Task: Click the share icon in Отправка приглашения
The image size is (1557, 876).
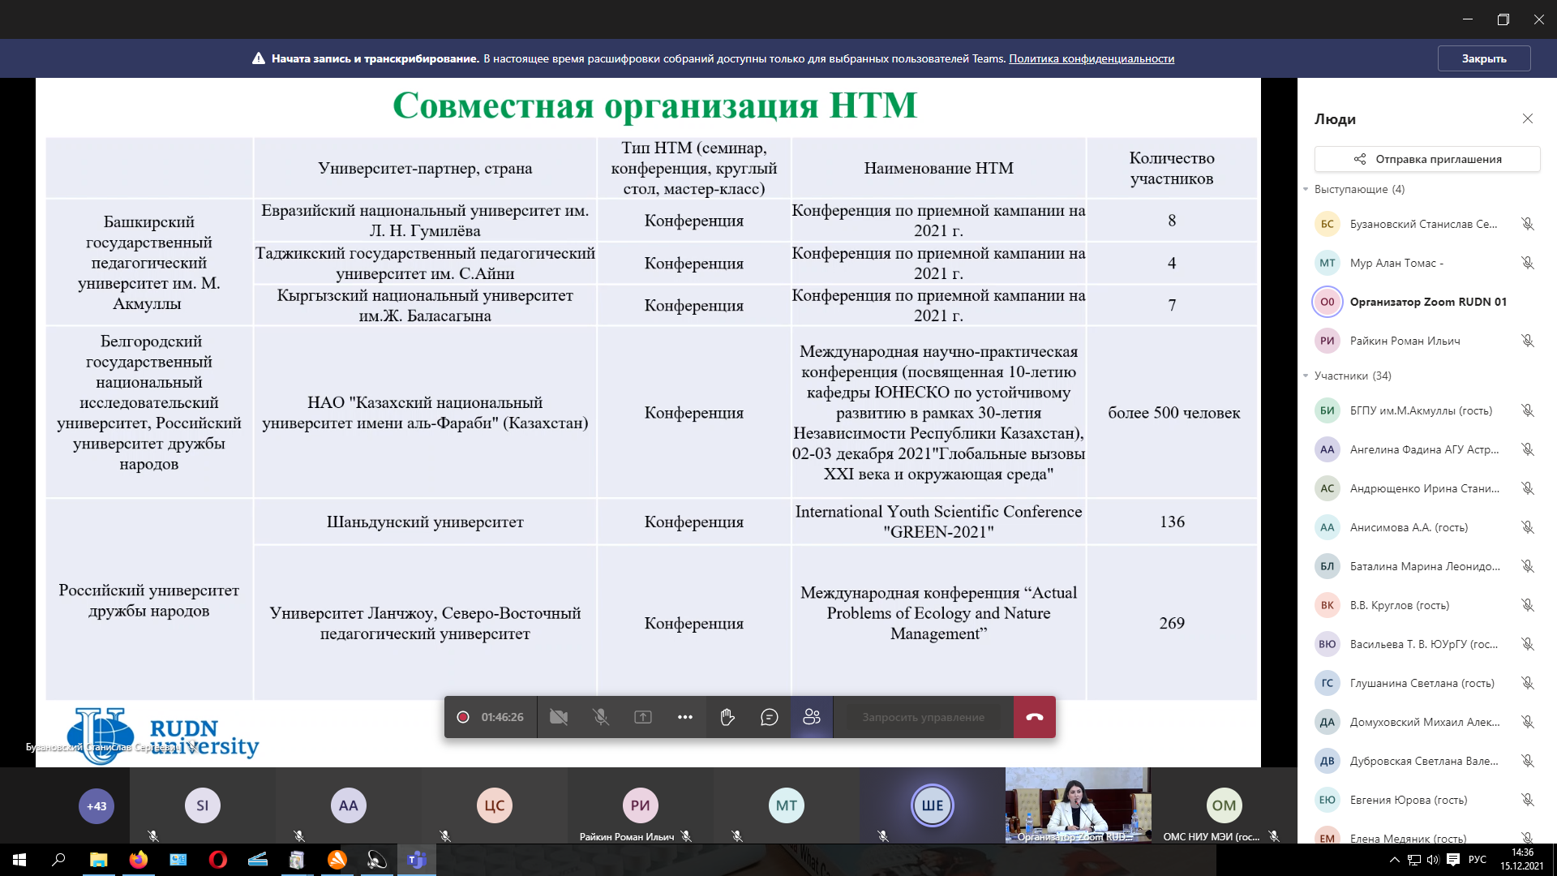Action: click(x=1360, y=159)
